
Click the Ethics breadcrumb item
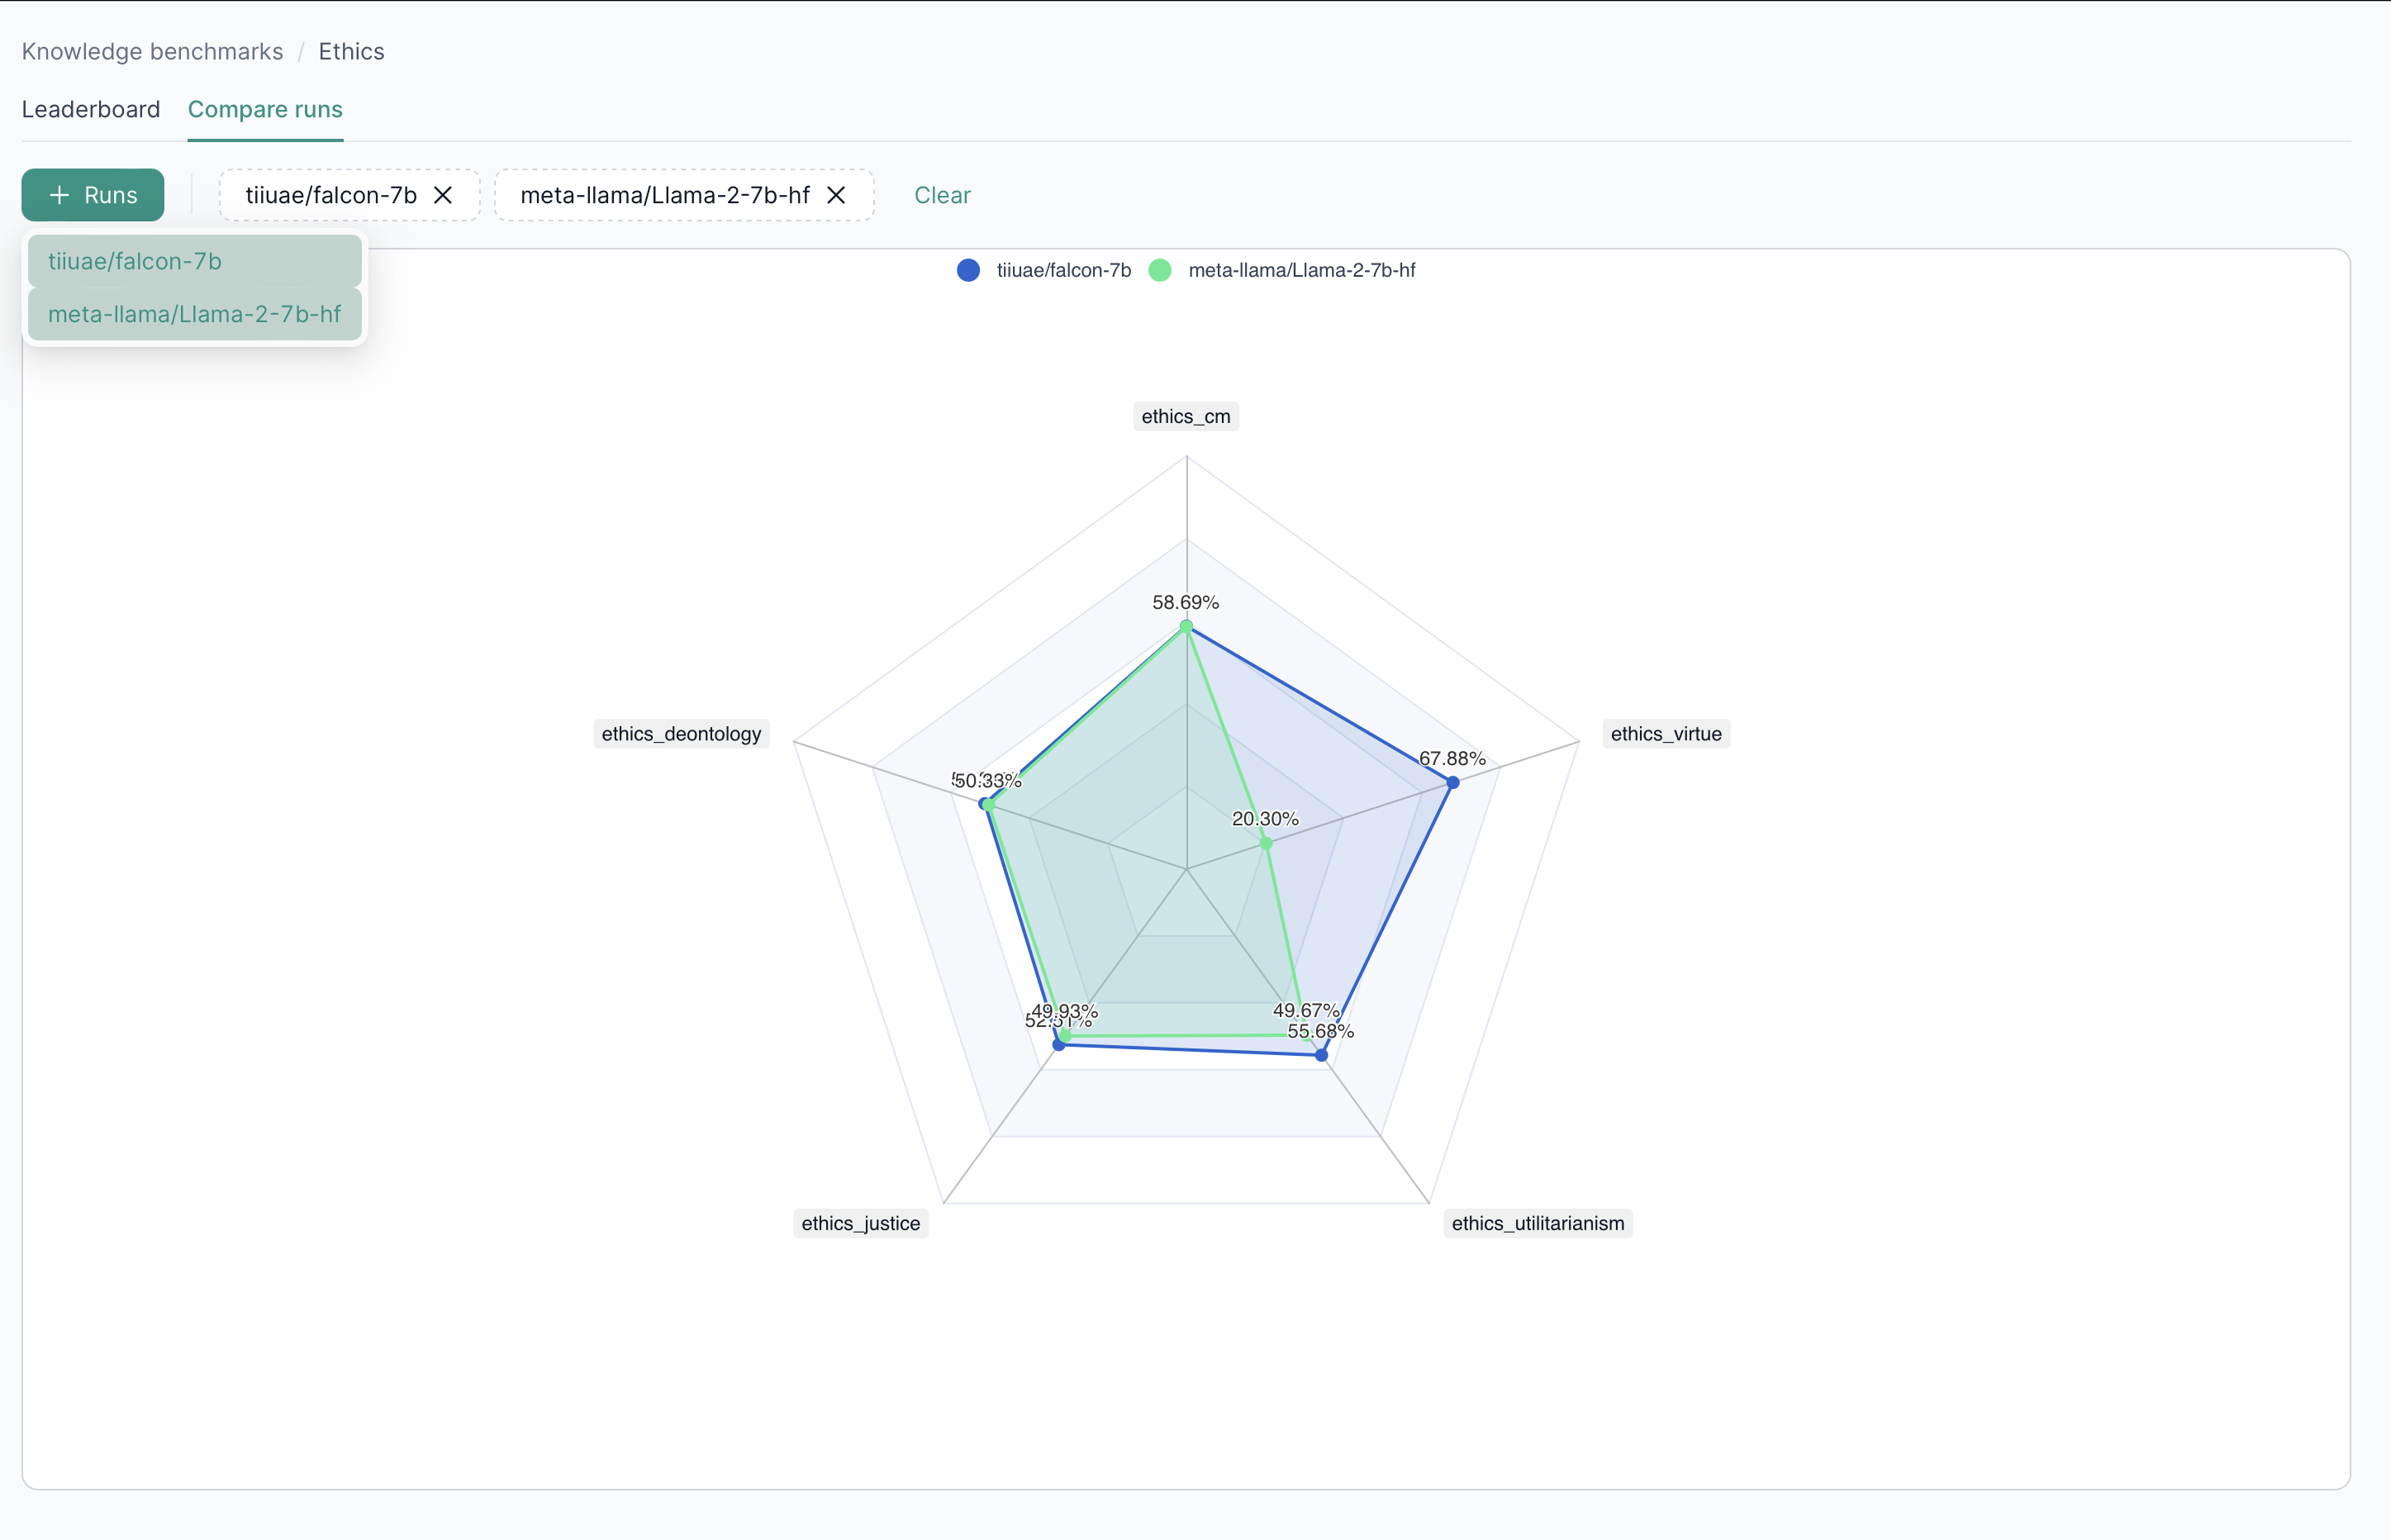click(x=351, y=51)
